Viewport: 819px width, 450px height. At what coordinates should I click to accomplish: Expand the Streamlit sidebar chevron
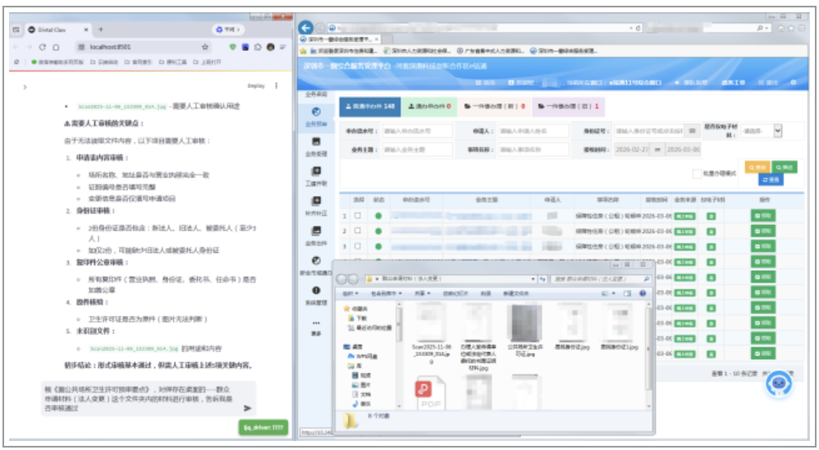pyautogui.click(x=24, y=86)
